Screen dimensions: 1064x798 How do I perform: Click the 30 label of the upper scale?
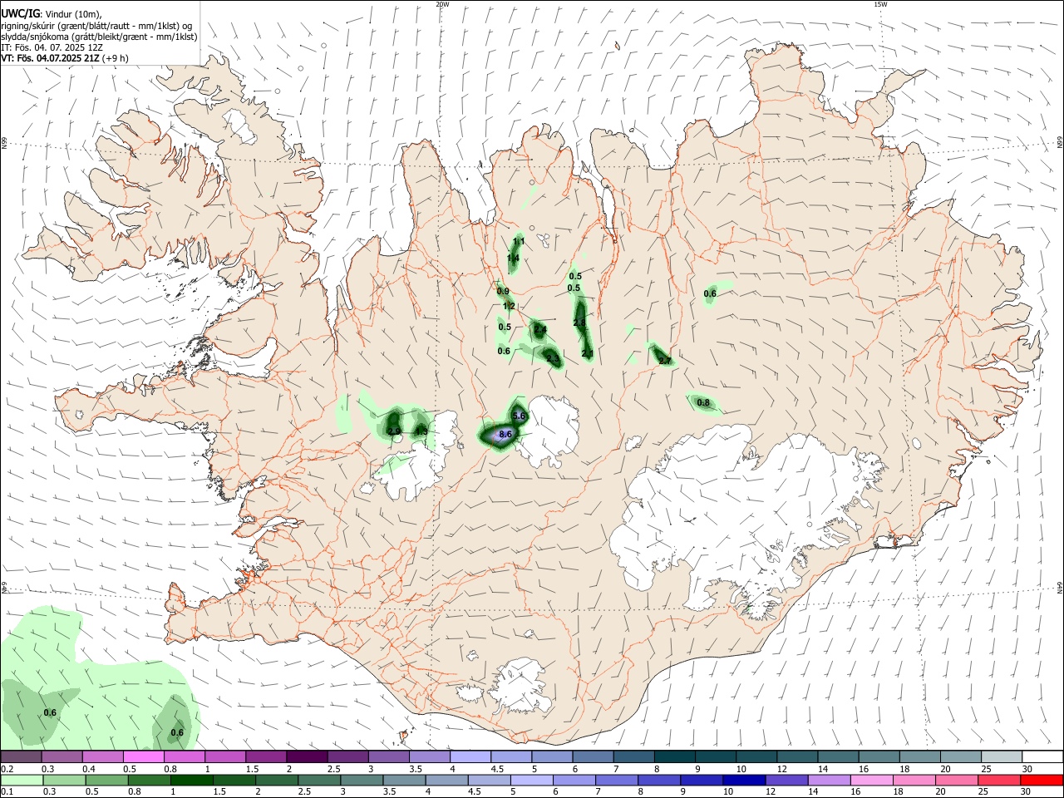coord(1027,769)
